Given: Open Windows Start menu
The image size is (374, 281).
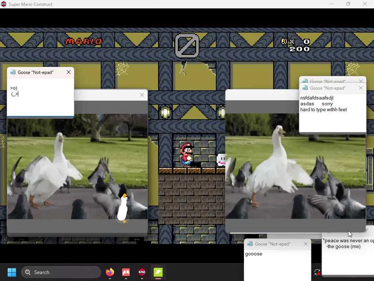Looking at the screenshot, I should [x=12, y=272].
